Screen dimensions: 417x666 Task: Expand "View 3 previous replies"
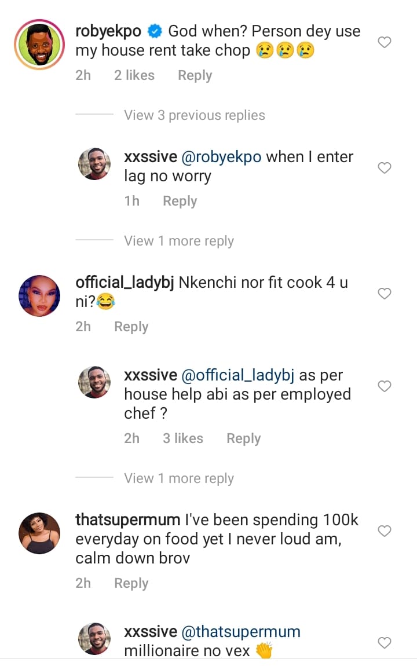(194, 115)
